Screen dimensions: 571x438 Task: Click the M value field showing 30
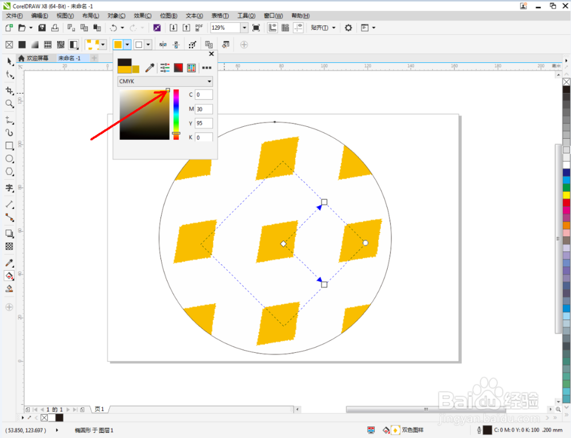(204, 109)
